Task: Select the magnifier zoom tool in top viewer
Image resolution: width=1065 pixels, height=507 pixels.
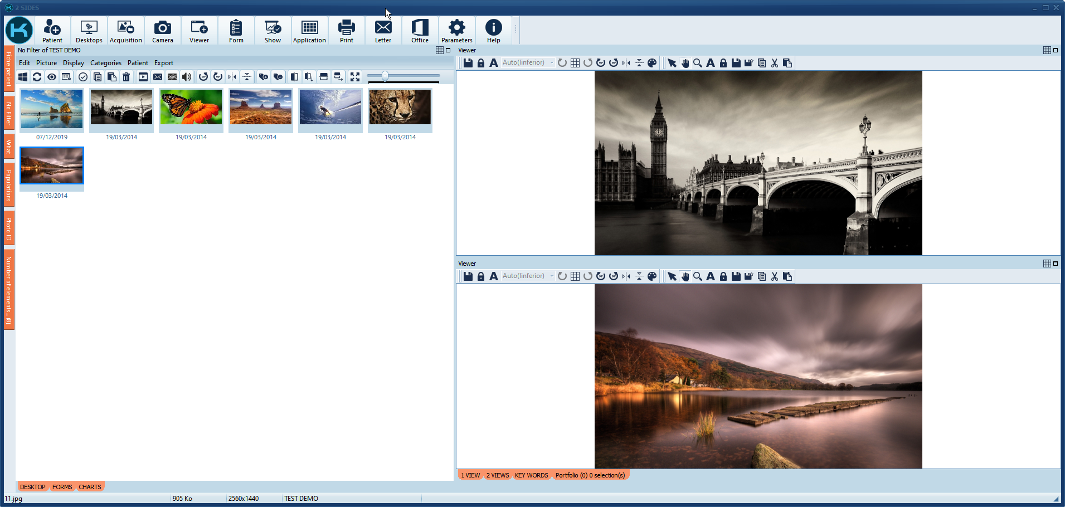Action: (697, 63)
